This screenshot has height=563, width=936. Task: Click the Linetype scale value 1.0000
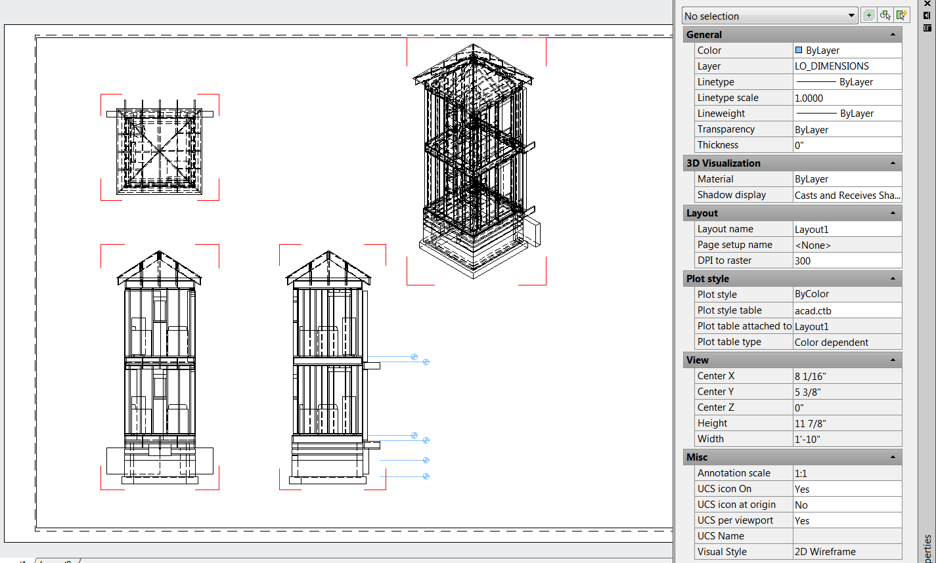pos(847,98)
